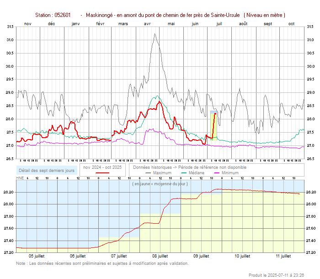Click the 'Données historiques' reference period text
The height and width of the screenshot is (279, 320).
pos(190,167)
